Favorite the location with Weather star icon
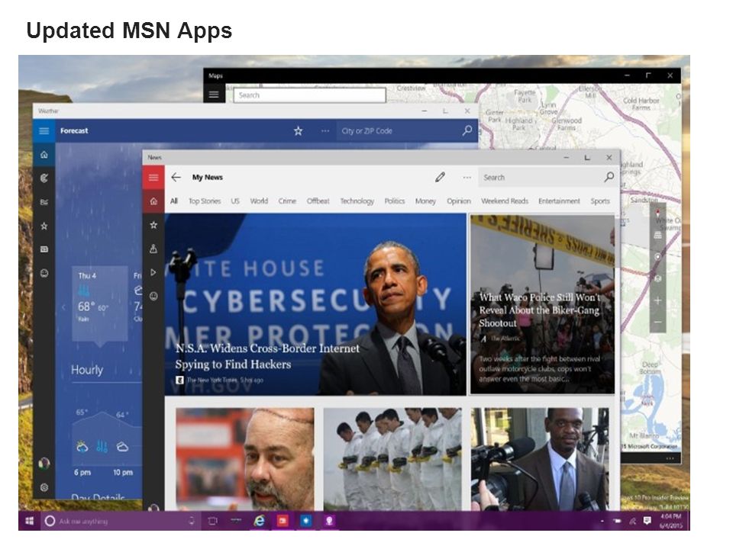 pos(298,130)
